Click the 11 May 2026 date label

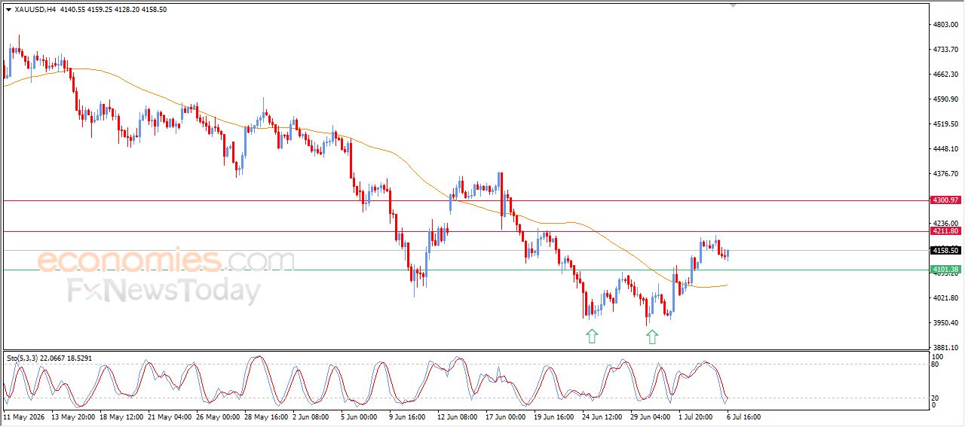point(23,416)
